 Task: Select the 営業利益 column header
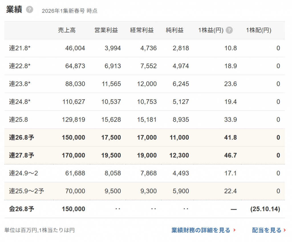[x=106, y=30]
